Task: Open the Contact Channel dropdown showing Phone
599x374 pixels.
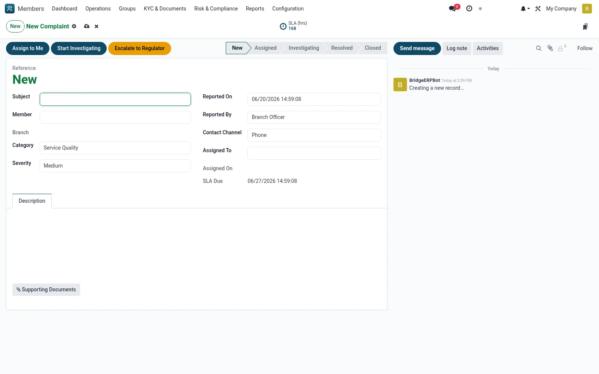Action: pyautogui.click(x=314, y=135)
